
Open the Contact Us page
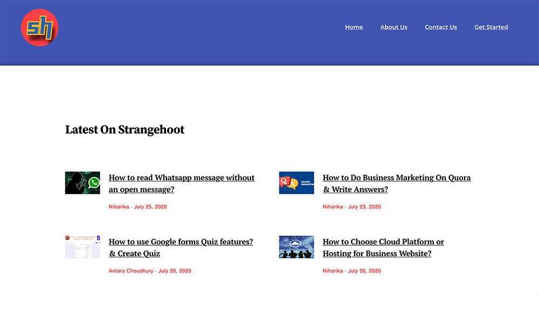click(x=440, y=27)
